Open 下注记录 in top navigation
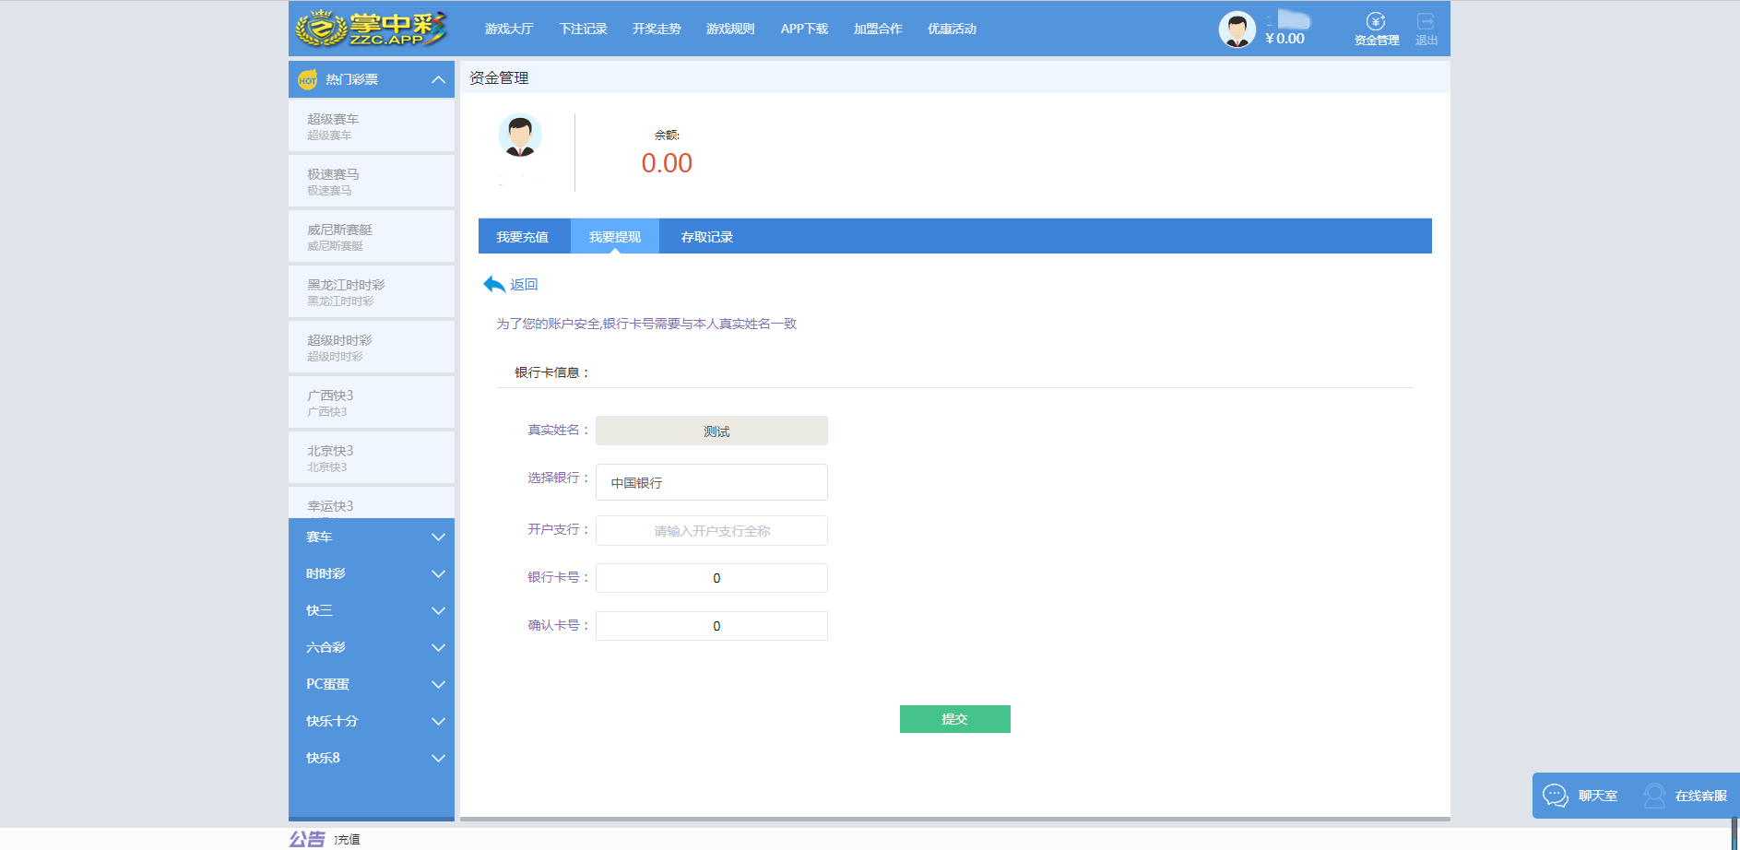1740x850 pixels. [x=583, y=29]
